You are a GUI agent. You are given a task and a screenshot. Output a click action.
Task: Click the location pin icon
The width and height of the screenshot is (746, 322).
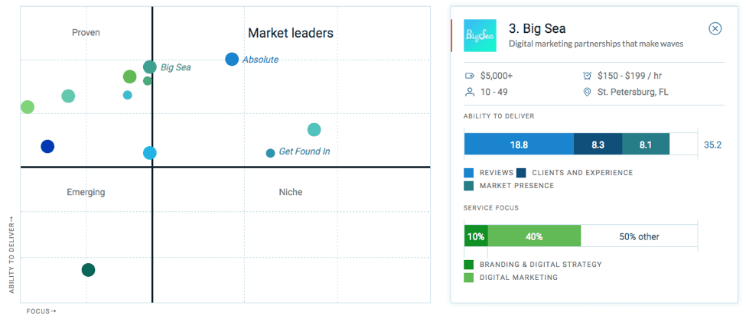pyautogui.click(x=587, y=92)
